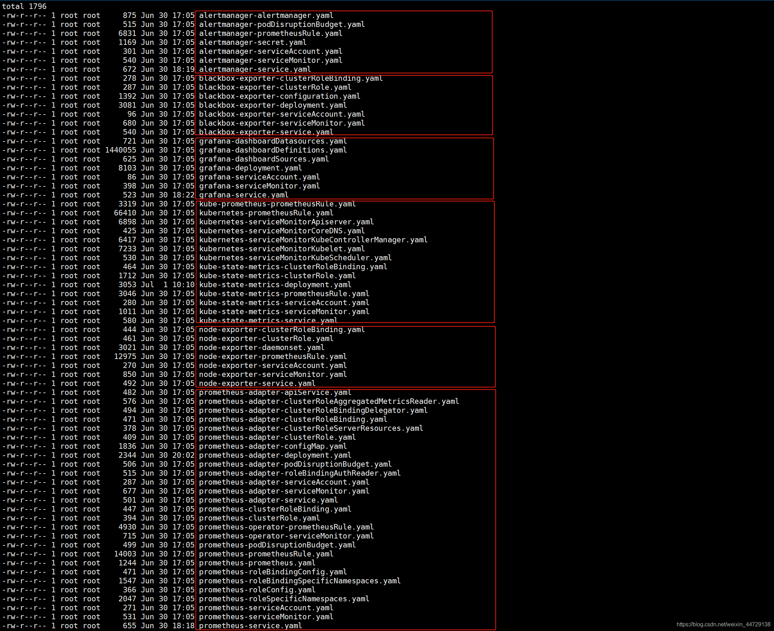774x631 pixels.
Task: Select alertmanager-podDisruptionBudget.yaml in the listing
Action: 282,25
